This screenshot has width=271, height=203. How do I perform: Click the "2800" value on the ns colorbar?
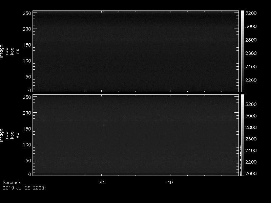point(251,40)
